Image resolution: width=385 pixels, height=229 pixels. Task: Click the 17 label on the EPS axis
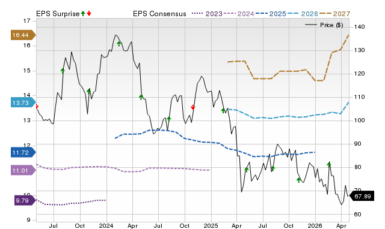[26, 21]
